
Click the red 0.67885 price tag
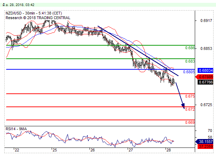pyautogui.click(x=205, y=77)
